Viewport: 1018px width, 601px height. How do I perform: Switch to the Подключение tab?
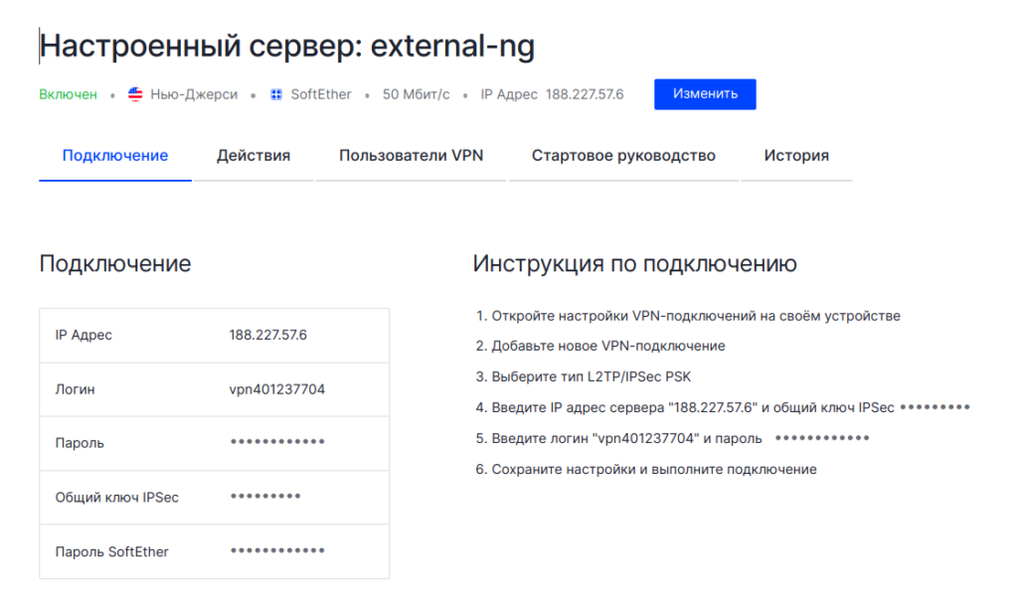click(x=115, y=156)
